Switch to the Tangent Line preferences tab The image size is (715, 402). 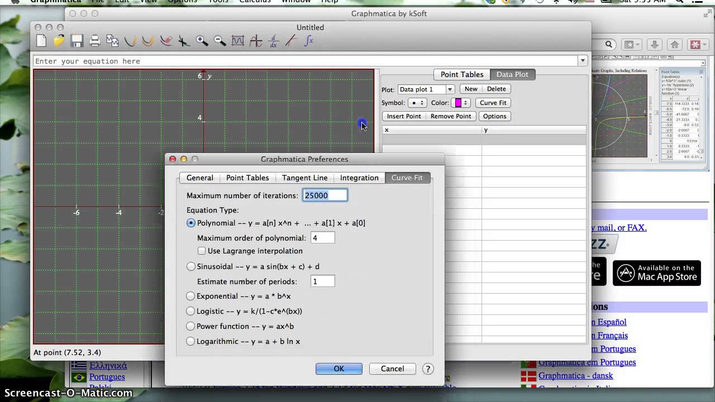pos(304,178)
